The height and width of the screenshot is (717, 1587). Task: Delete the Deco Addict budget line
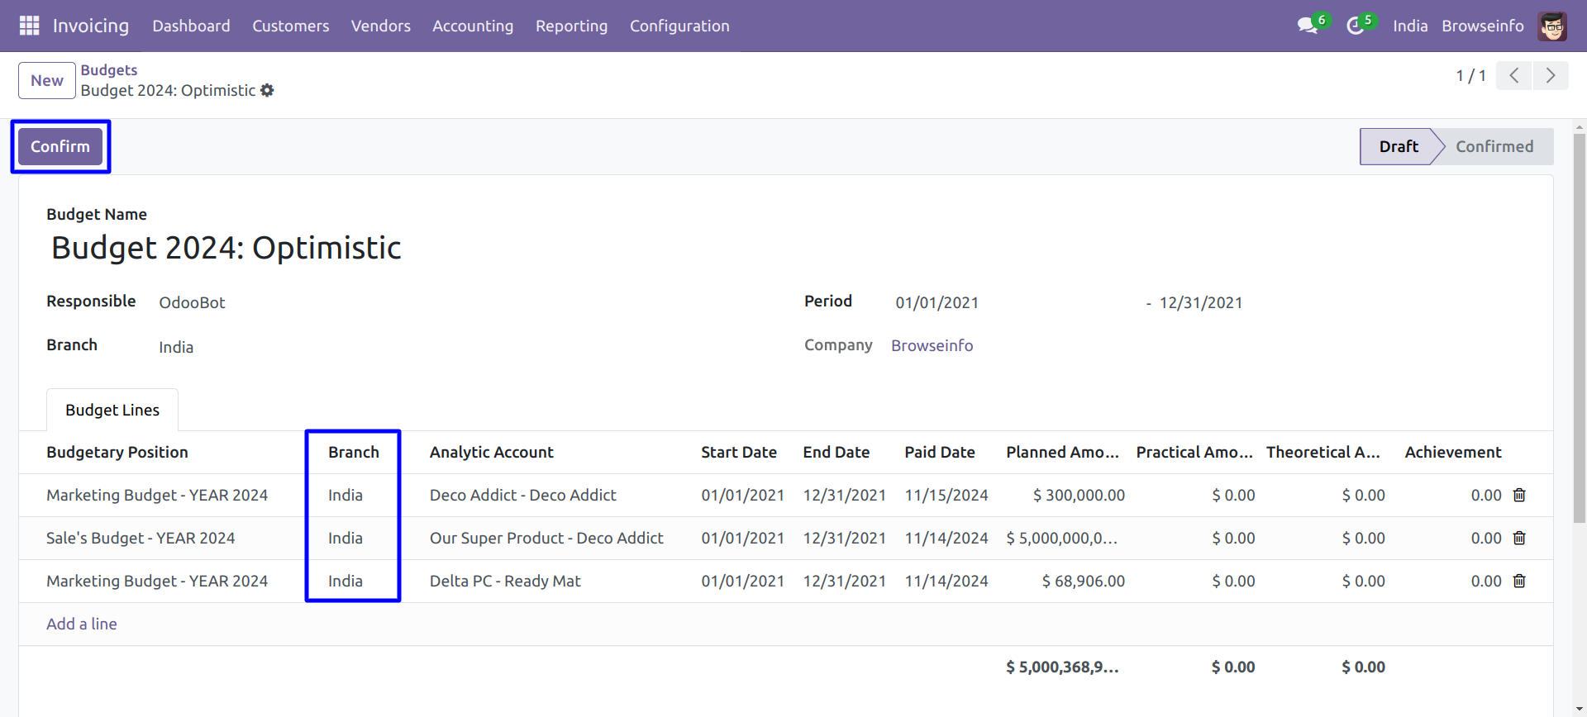tap(1519, 496)
